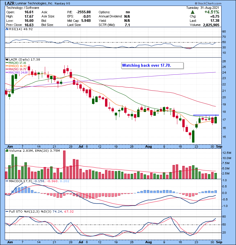The width and height of the screenshot is (236, 245).
Task: Click the P/E value -2555.88
Action: tap(83, 12)
